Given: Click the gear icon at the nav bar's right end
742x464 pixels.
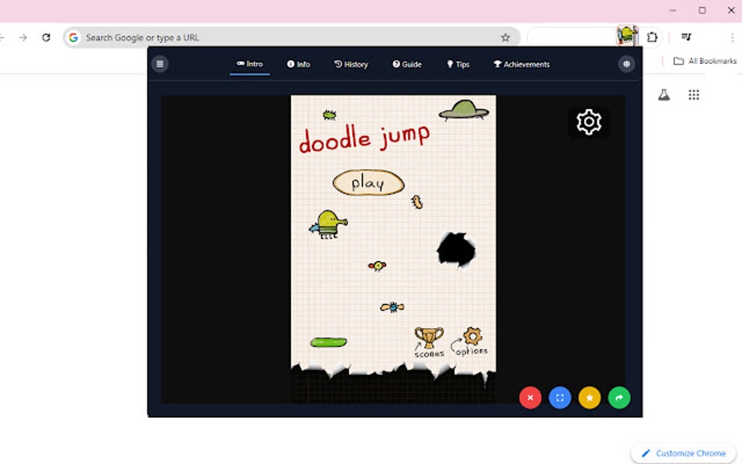Looking at the screenshot, I should (626, 63).
